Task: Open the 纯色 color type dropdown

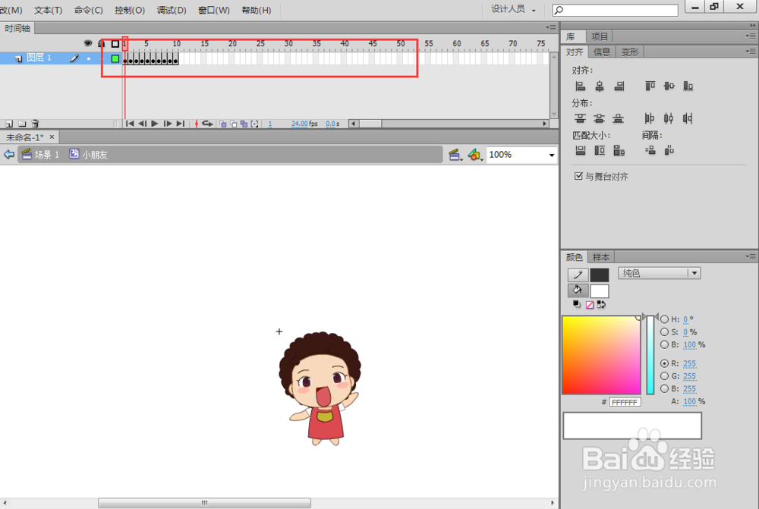Action: tap(659, 273)
